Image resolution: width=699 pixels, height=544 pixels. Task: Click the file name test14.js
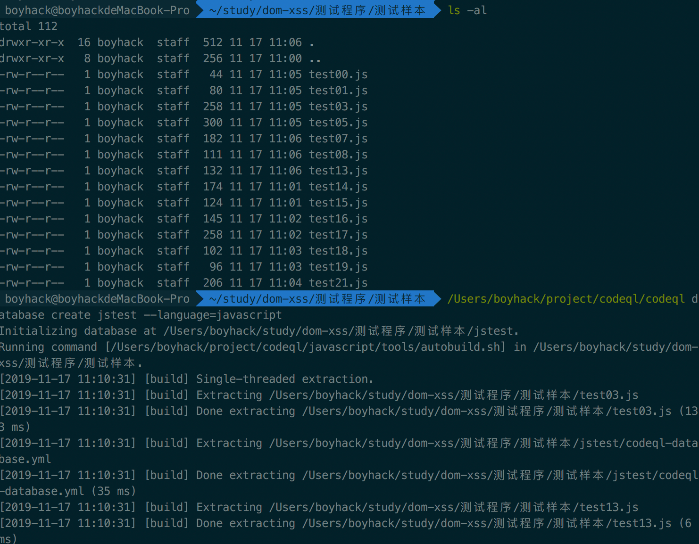[x=338, y=187]
